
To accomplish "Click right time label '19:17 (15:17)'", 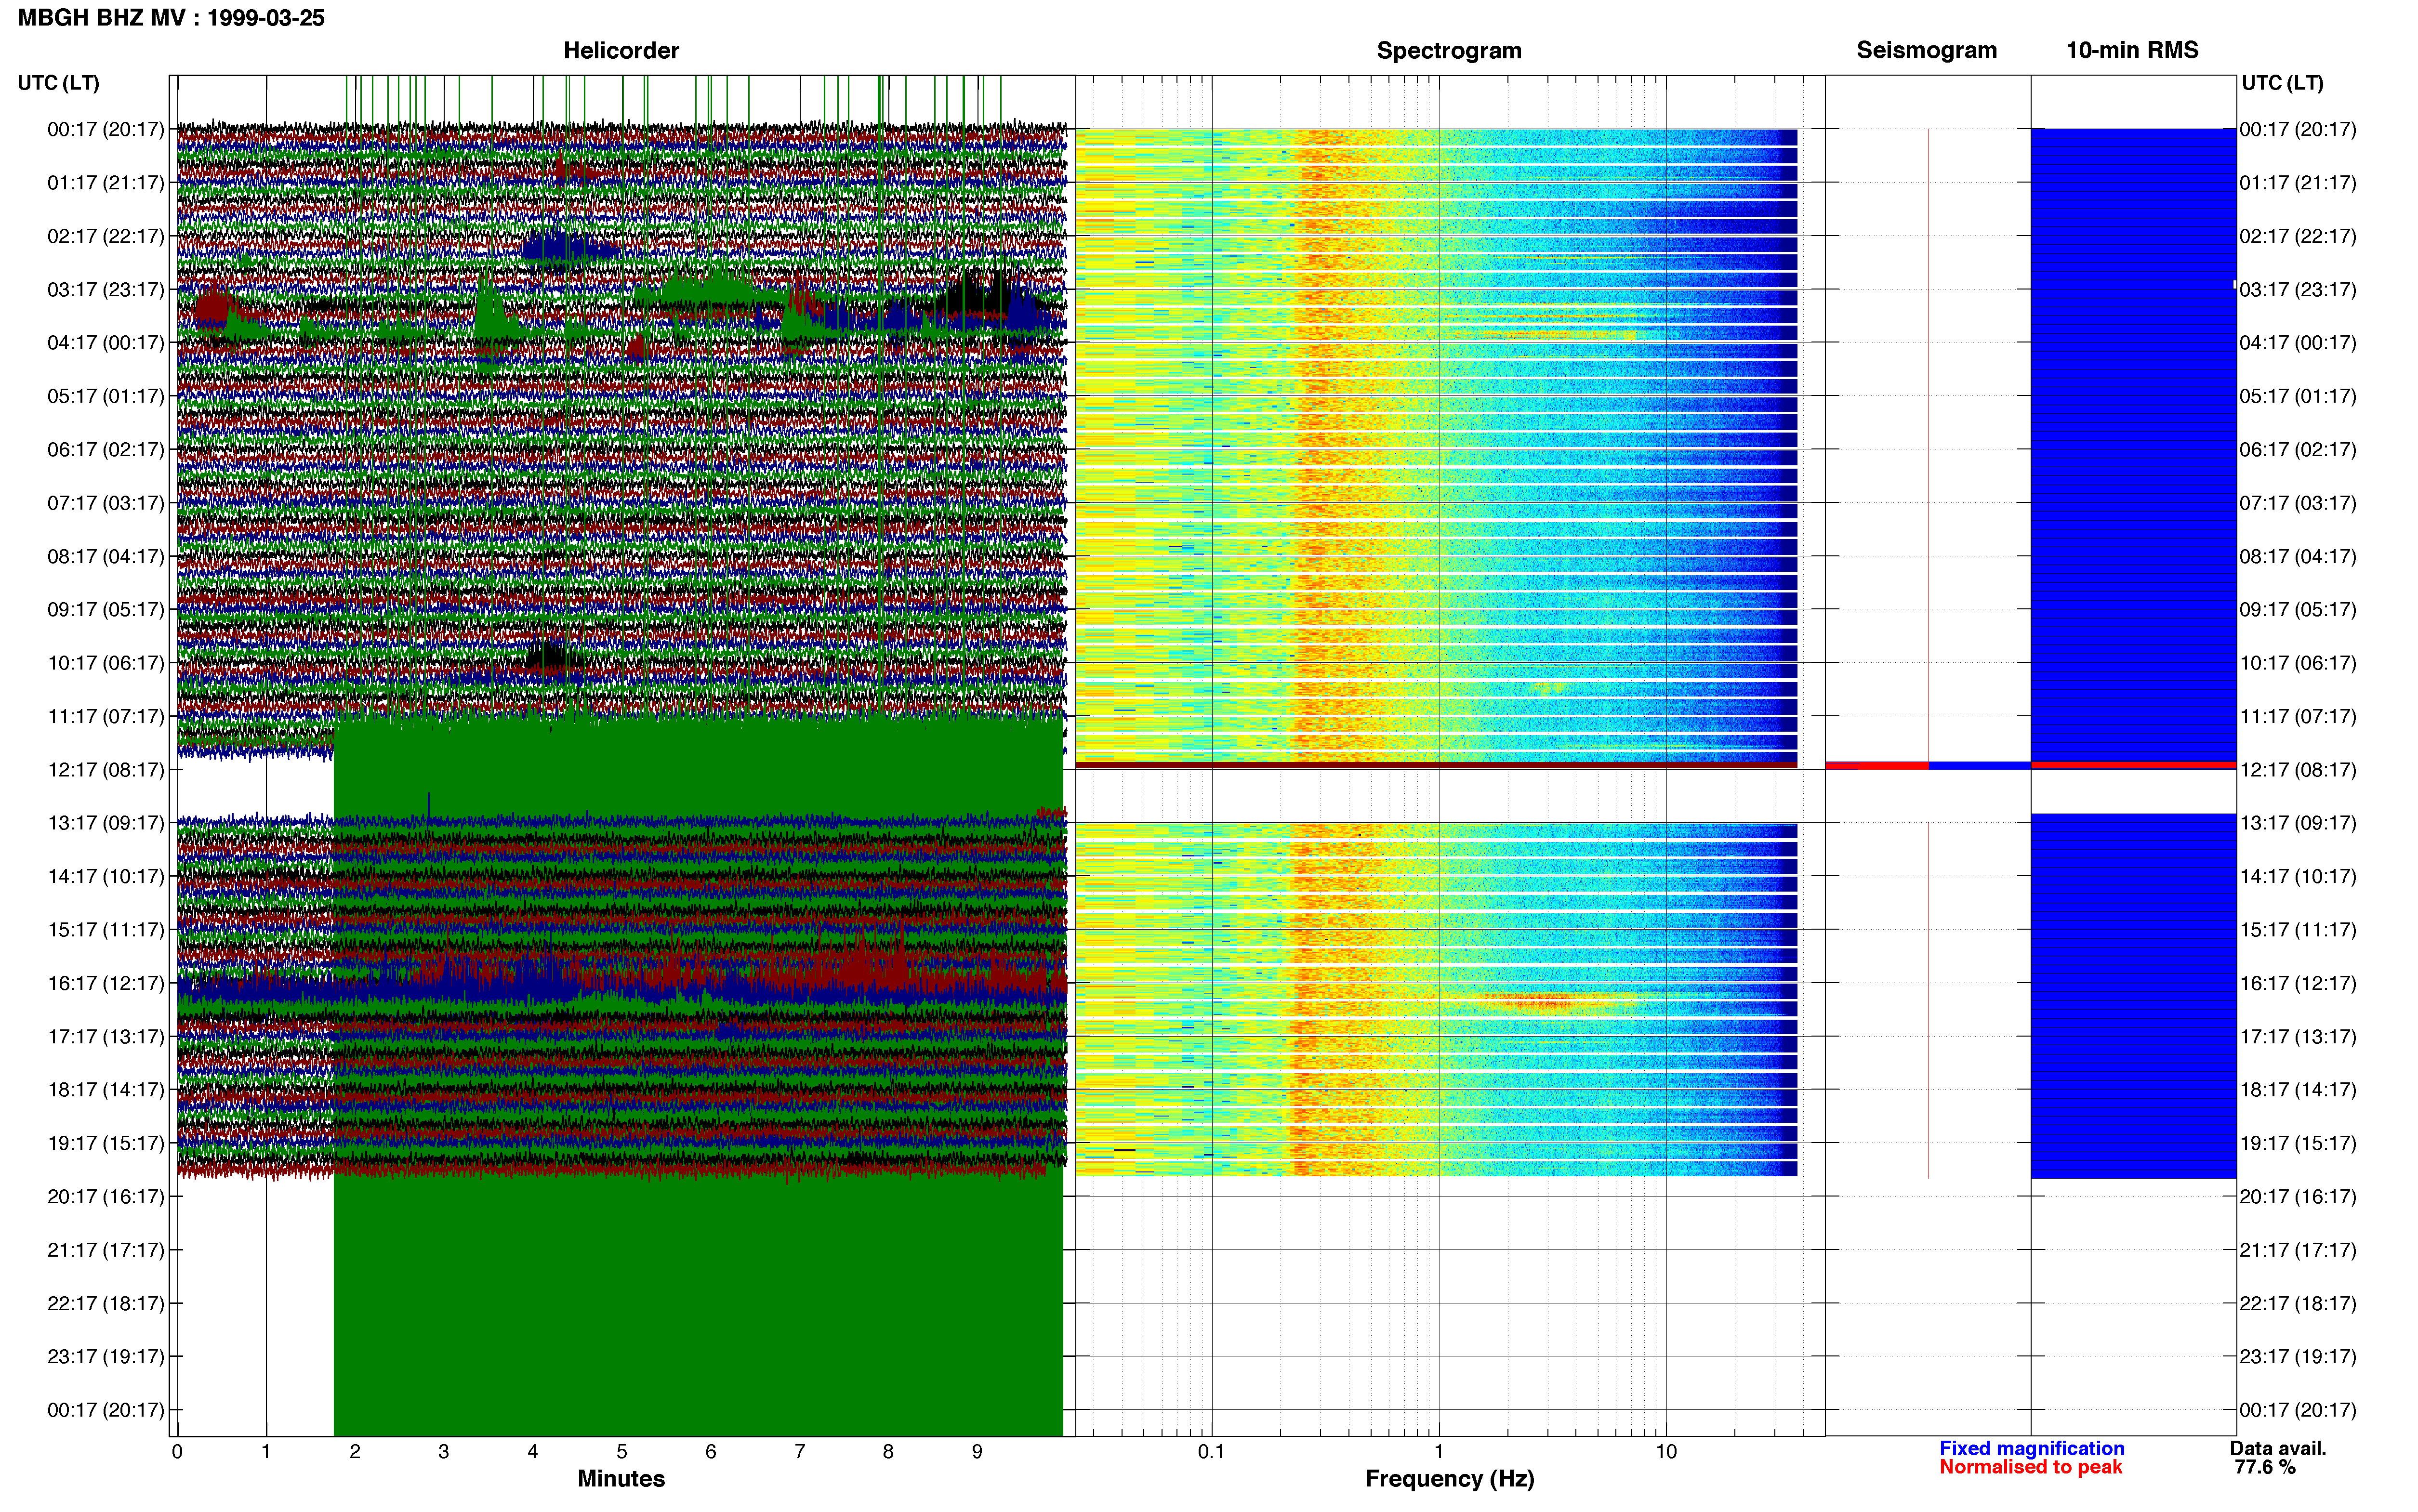I will [x=2298, y=1142].
